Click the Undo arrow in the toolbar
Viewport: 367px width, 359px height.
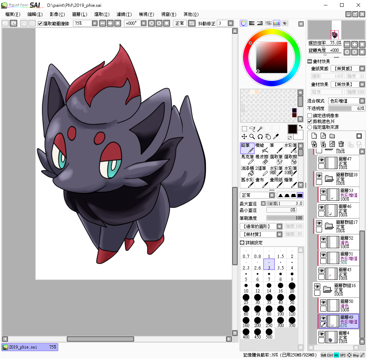click(x=5, y=23)
